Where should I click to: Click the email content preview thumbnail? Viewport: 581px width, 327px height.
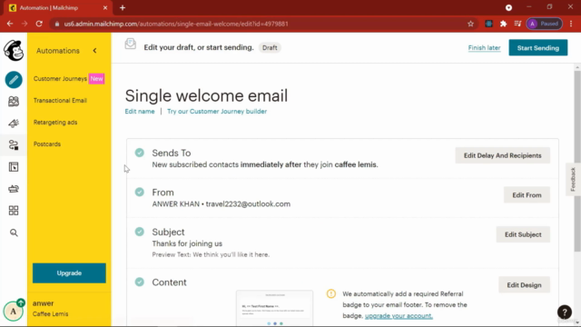[x=274, y=308]
